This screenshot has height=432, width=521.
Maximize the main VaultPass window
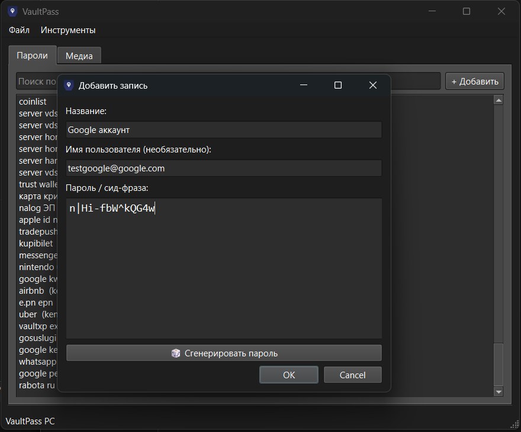pos(467,11)
